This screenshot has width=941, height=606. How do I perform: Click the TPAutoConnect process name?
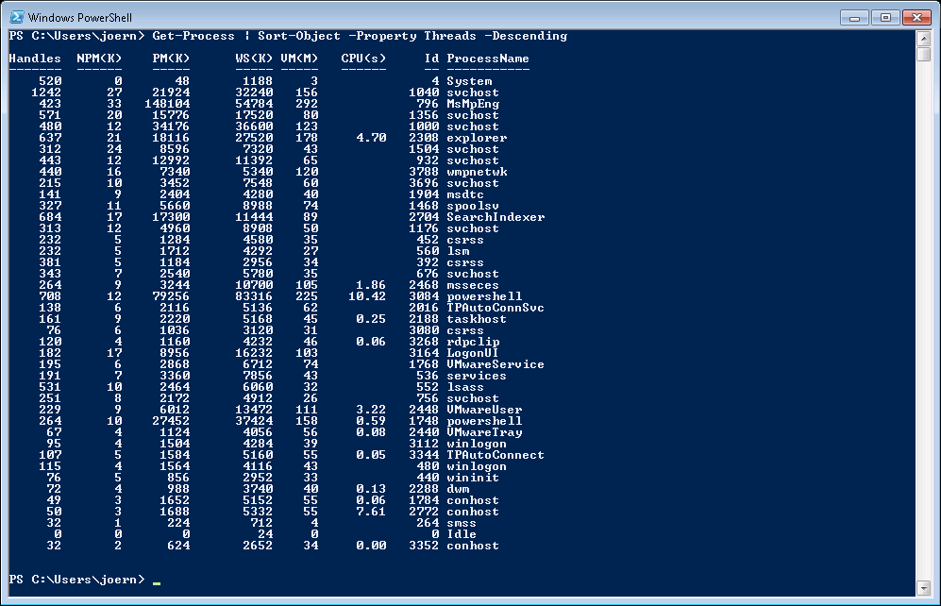pyautogui.click(x=496, y=455)
